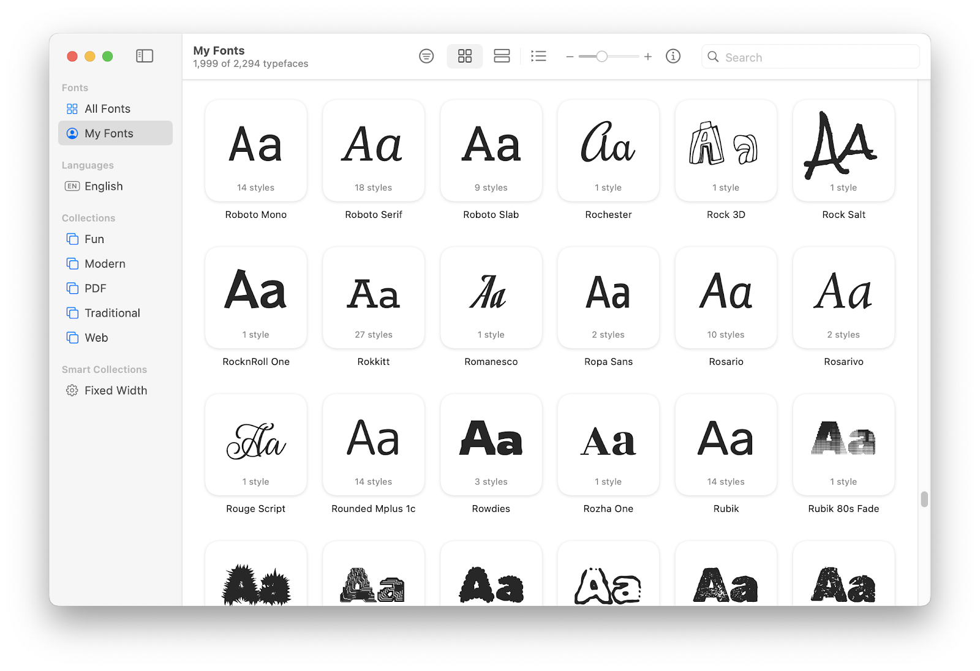Select the Rubik 80s Fade font preview
980x671 pixels.
point(843,444)
